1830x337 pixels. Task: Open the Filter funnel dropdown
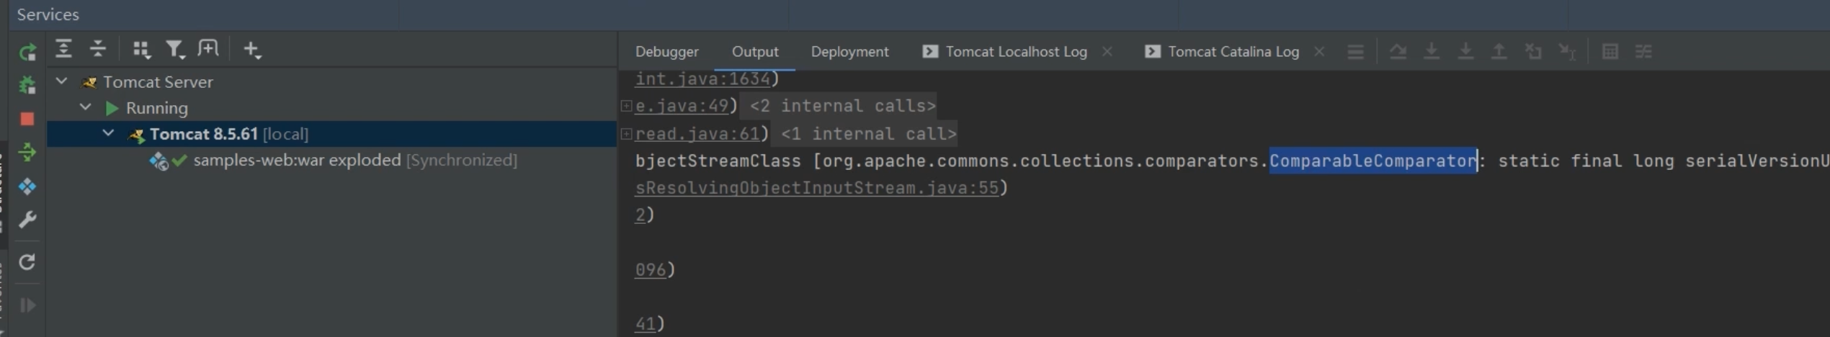click(x=174, y=49)
